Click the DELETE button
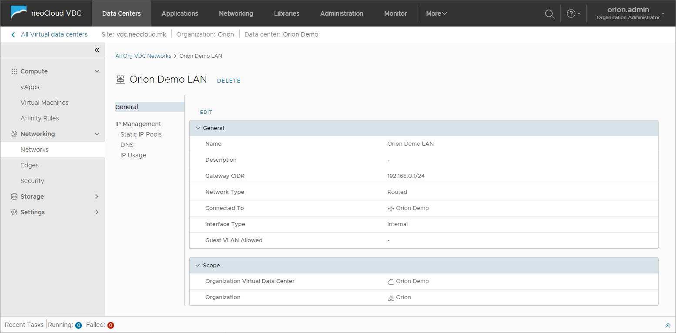Screen dimensions: 676x333 229,80
